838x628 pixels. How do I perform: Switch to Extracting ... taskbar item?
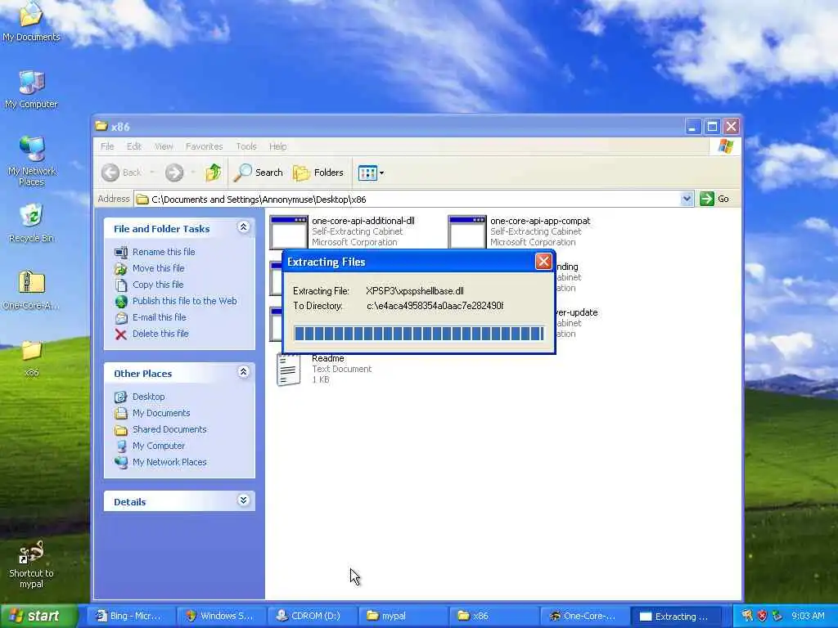[675, 616]
